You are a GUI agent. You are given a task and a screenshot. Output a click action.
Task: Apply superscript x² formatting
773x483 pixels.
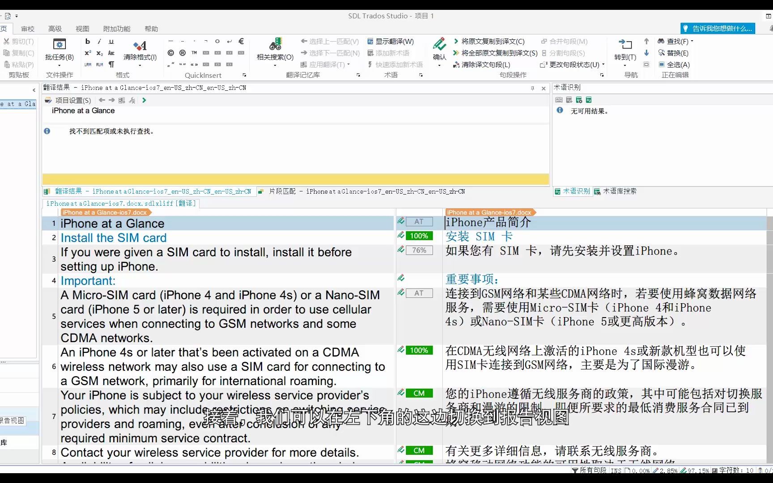[x=88, y=53]
